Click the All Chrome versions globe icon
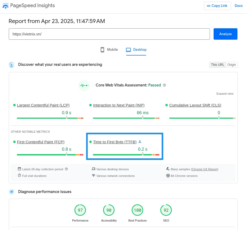 (x=168, y=175)
